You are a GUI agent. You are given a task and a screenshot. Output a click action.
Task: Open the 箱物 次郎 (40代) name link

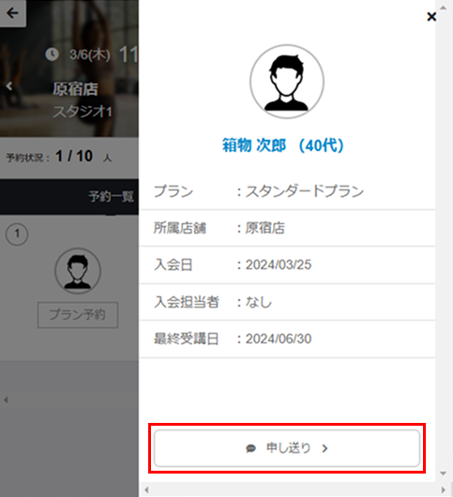pyautogui.click(x=282, y=145)
